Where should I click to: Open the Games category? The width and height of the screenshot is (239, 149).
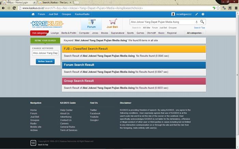(x=140, y=33)
